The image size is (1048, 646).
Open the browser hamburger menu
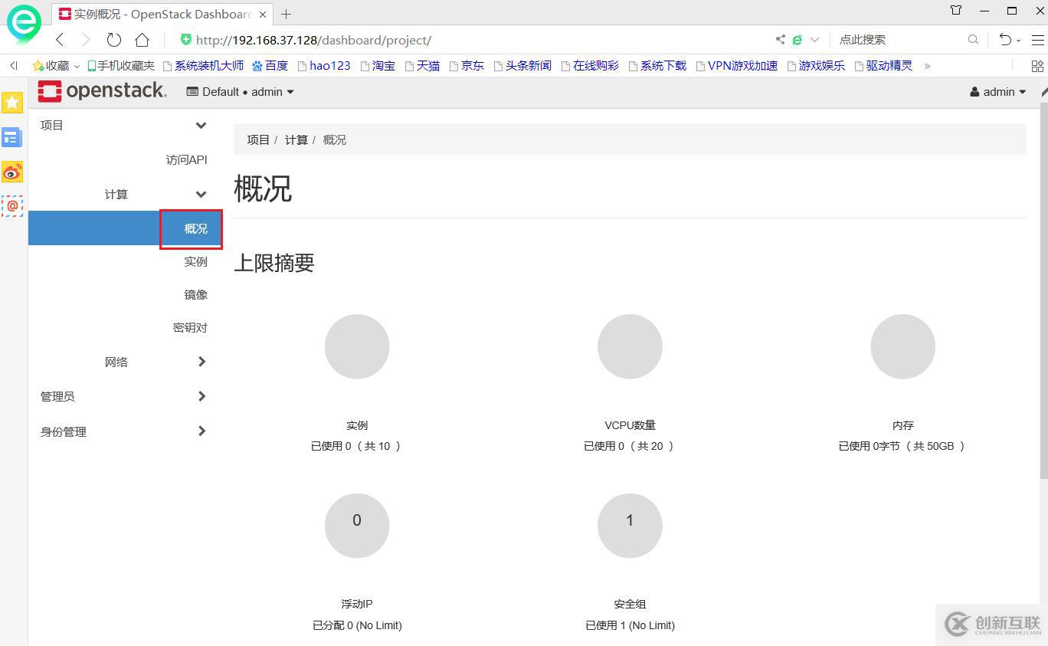coord(1037,40)
